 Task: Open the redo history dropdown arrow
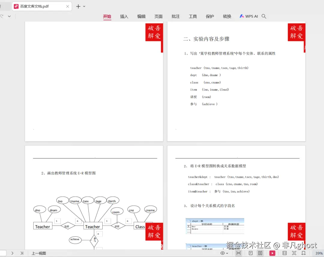9,16
